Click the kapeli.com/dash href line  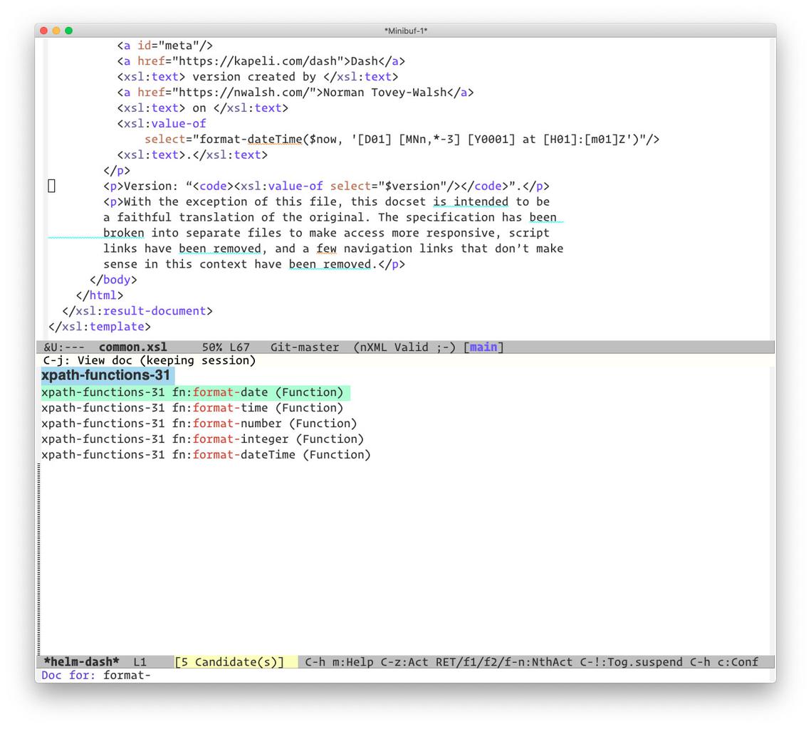[261, 61]
